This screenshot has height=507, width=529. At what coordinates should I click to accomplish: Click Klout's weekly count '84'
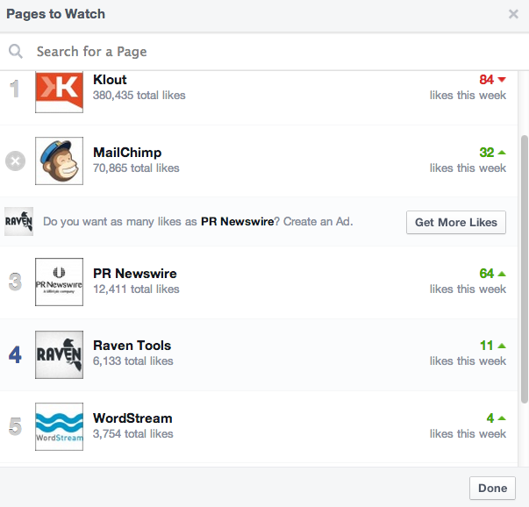(487, 80)
